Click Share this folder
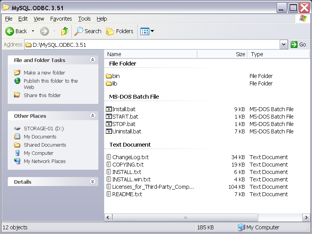 point(42,95)
